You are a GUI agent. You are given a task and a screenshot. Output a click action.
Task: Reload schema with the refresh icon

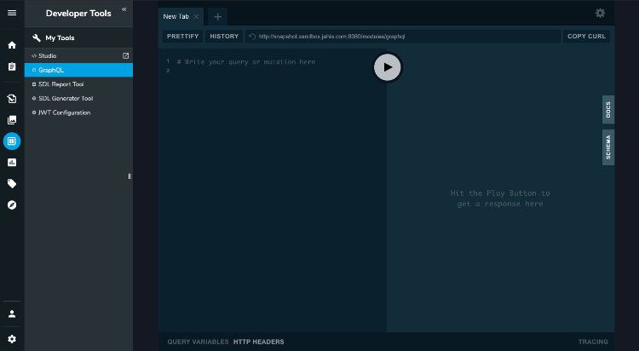[252, 37]
